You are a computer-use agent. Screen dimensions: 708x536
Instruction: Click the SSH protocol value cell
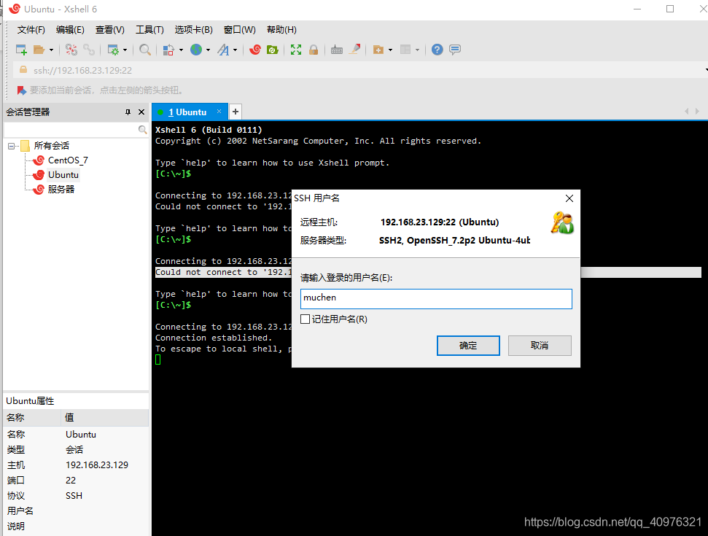click(x=74, y=496)
